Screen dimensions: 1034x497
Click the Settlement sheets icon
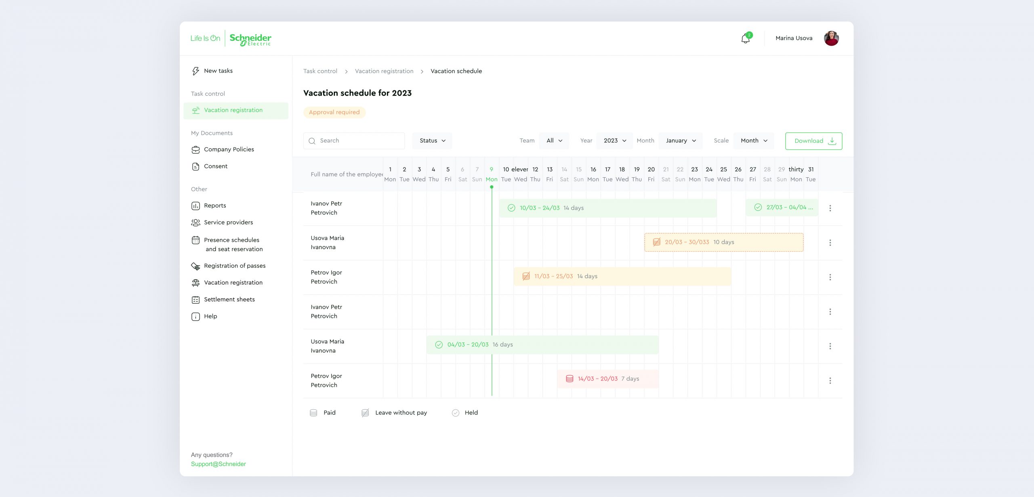[x=195, y=300]
